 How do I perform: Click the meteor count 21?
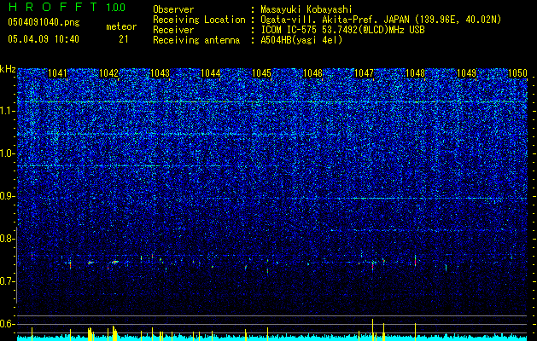[123, 39]
